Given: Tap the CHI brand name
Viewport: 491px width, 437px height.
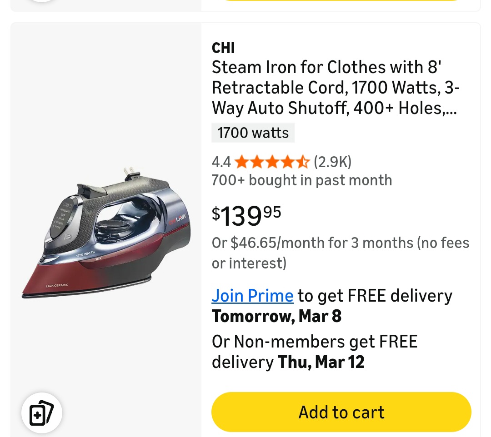Looking at the screenshot, I should 223,48.
